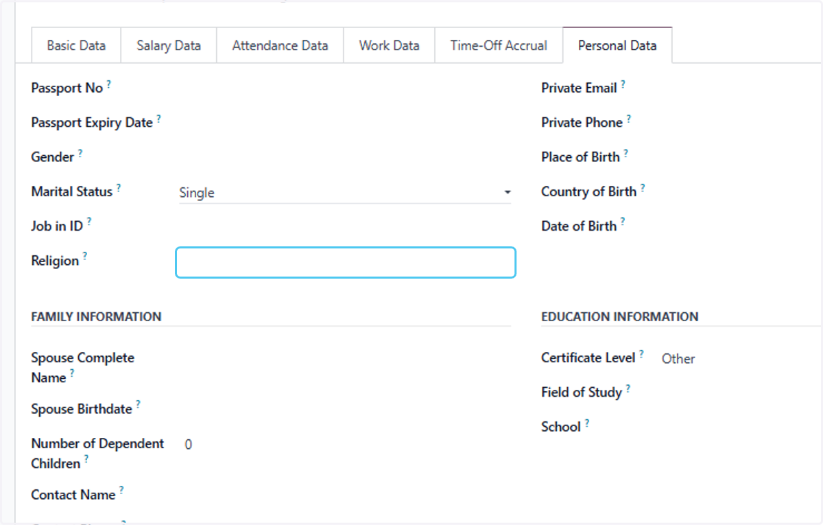Show help tooltip for Passport Expiry Date

coord(158,118)
